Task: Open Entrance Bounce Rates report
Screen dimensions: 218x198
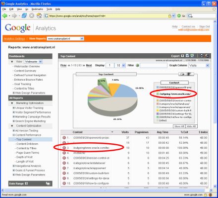Action: click(28, 80)
